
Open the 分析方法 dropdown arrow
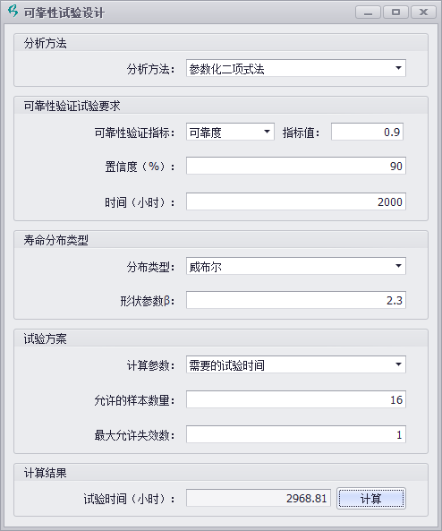coord(398,68)
